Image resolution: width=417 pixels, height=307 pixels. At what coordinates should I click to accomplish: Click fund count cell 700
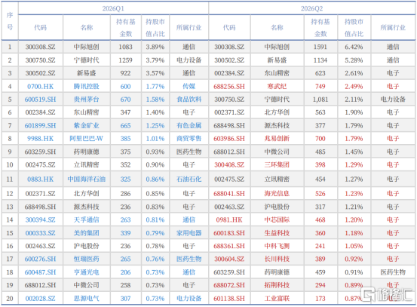[320, 139]
